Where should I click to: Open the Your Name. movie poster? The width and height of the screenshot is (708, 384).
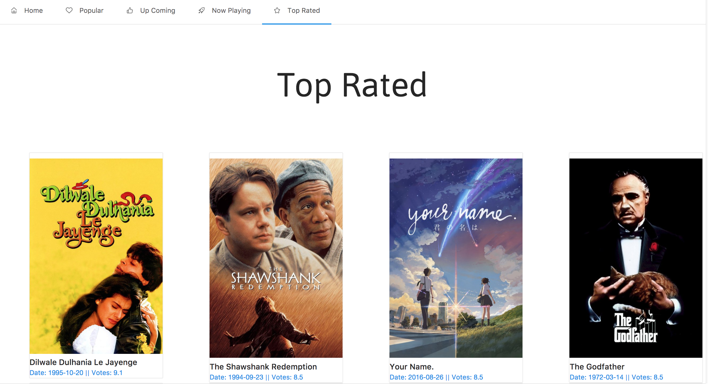coord(456,258)
